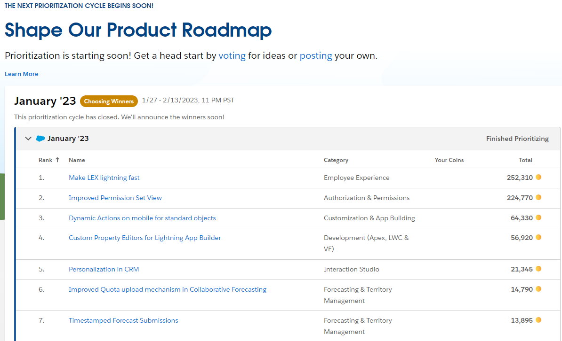Sort by the Name column header
This screenshot has height=341, width=562.
[x=77, y=160]
